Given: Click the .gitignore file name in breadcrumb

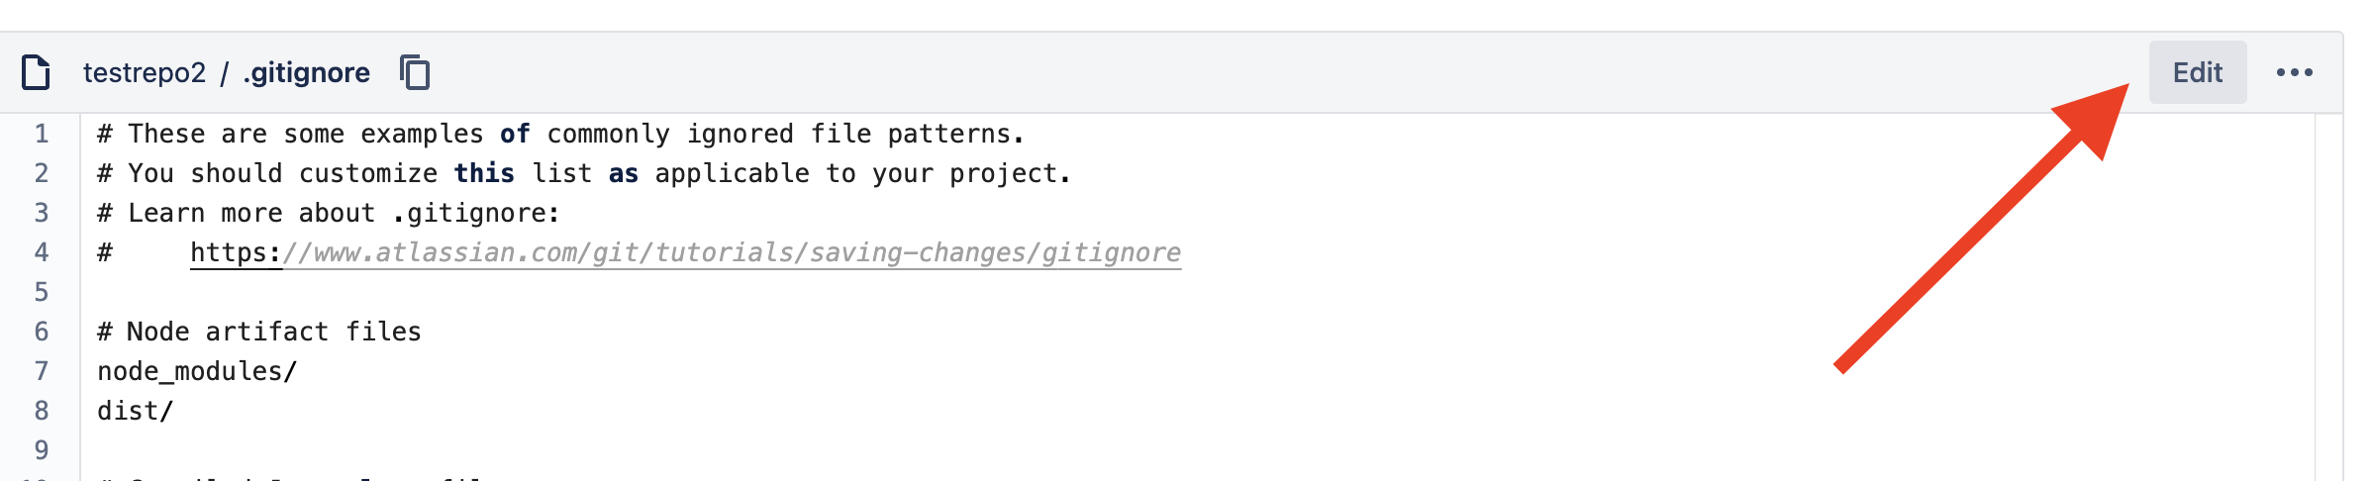Looking at the screenshot, I should pyautogui.click(x=307, y=72).
